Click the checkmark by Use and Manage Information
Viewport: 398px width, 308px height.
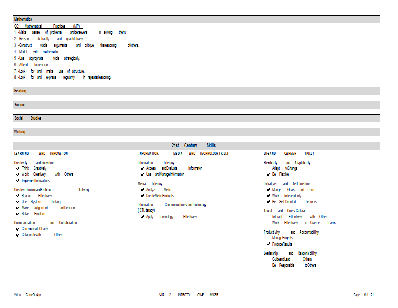tap(142, 175)
